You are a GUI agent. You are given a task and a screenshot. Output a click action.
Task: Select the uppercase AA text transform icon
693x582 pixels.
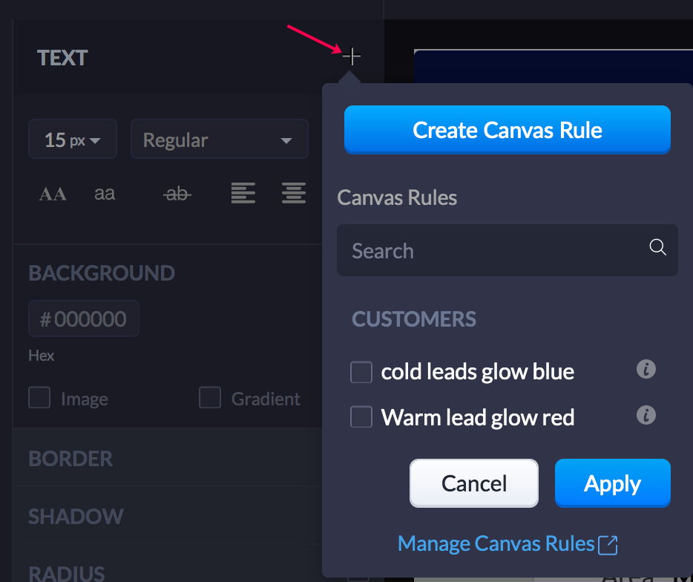click(52, 193)
